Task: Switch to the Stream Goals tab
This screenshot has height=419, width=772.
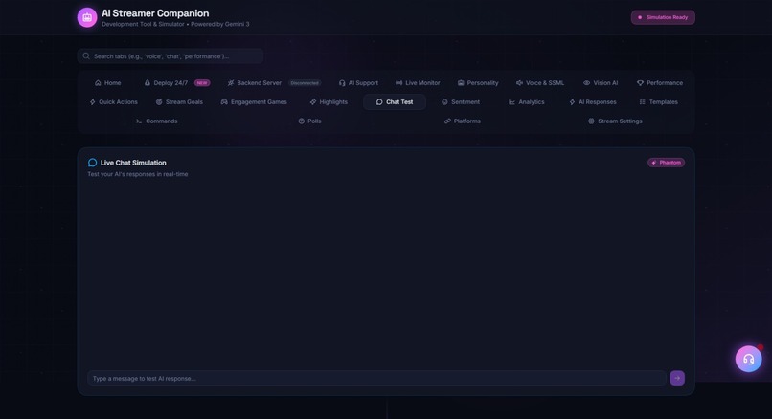Action: coord(179,101)
